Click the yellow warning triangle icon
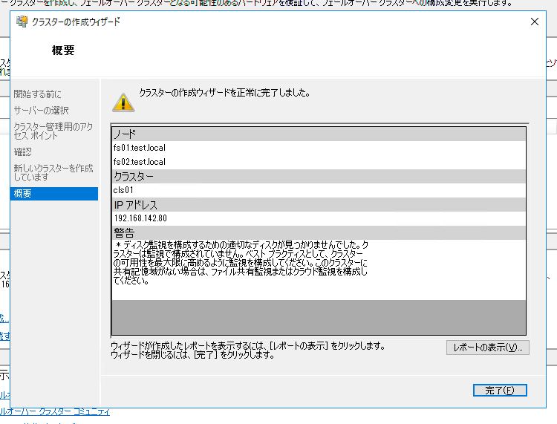Image resolution: width=557 pixels, height=424 pixels. coord(123,102)
